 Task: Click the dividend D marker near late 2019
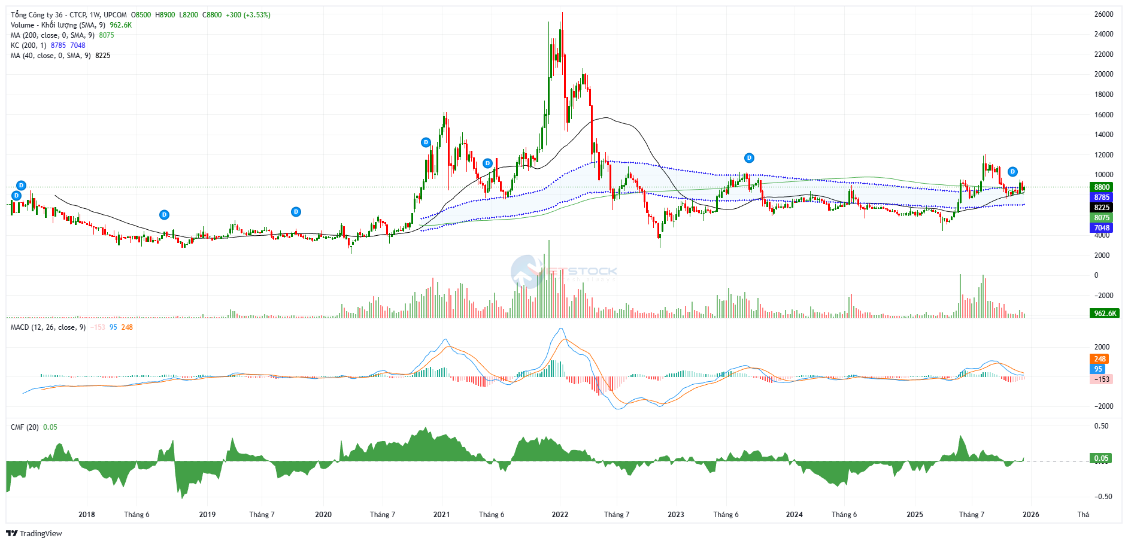[296, 212]
